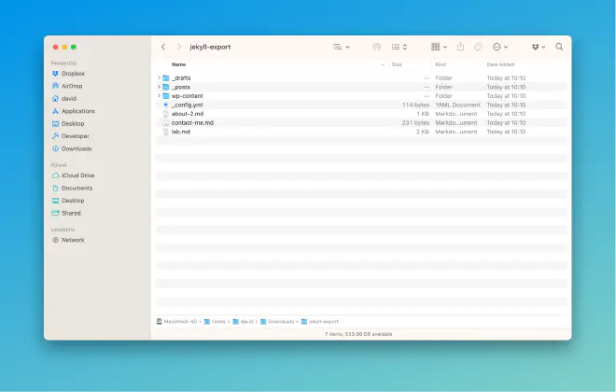Open Applications in the sidebar

point(74,111)
